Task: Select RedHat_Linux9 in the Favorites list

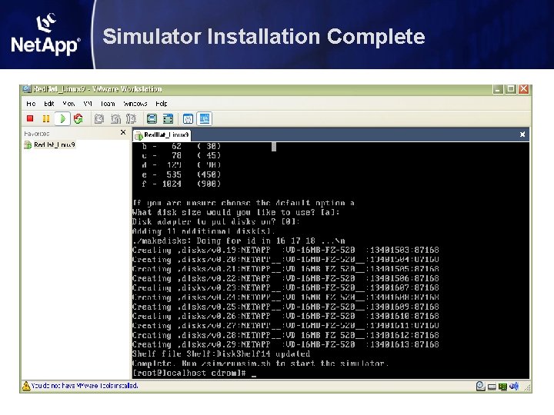Action: pos(50,144)
